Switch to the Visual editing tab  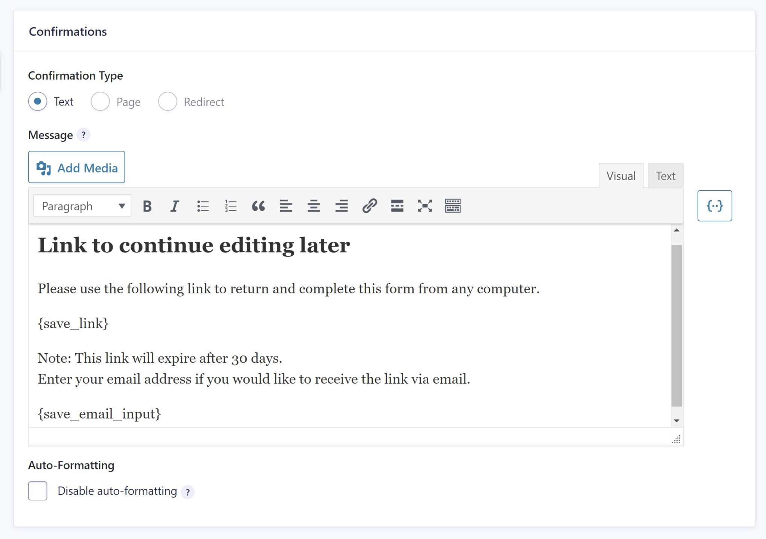621,175
